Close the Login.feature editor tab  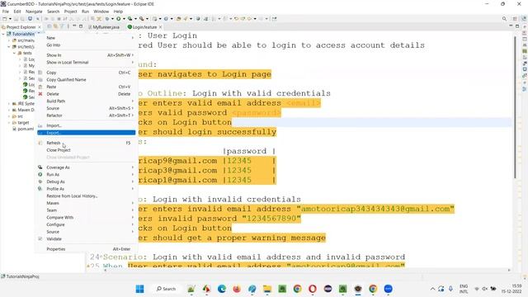pyautogui.click(x=160, y=27)
